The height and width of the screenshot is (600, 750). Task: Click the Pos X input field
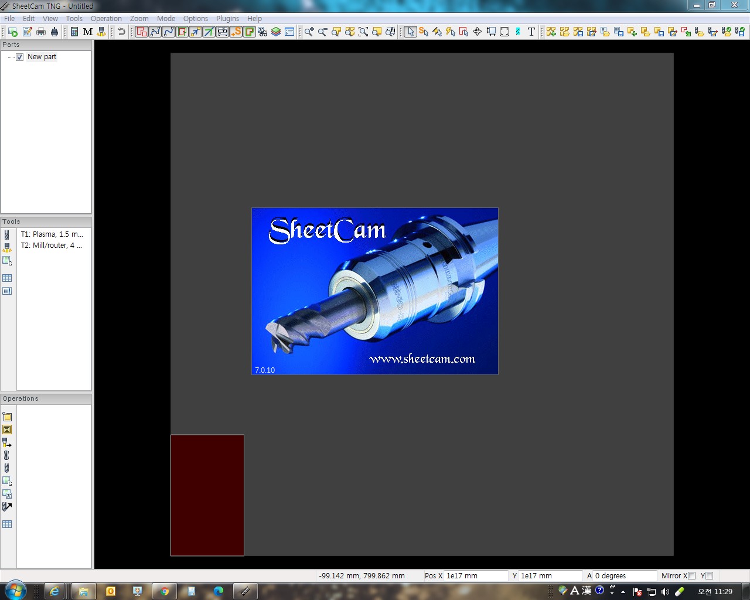tap(475, 576)
